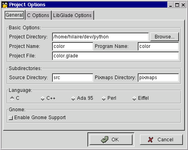The height and width of the screenshot is (150, 188).
Task: Click the Pixmaps Directory input field
Action: pyautogui.click(x=158, y=78)
